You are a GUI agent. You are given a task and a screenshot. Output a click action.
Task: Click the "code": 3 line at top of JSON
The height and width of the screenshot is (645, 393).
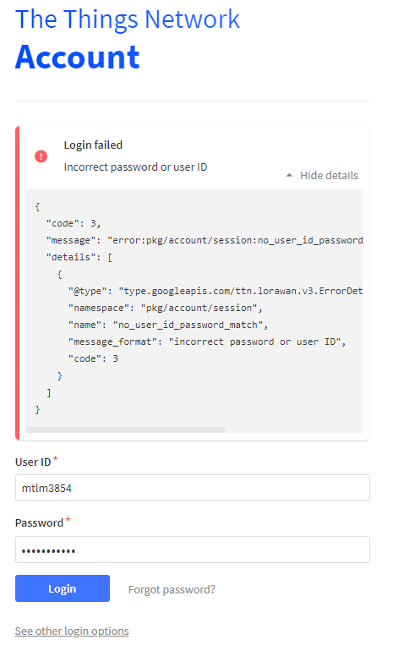[x=74, y=223]
